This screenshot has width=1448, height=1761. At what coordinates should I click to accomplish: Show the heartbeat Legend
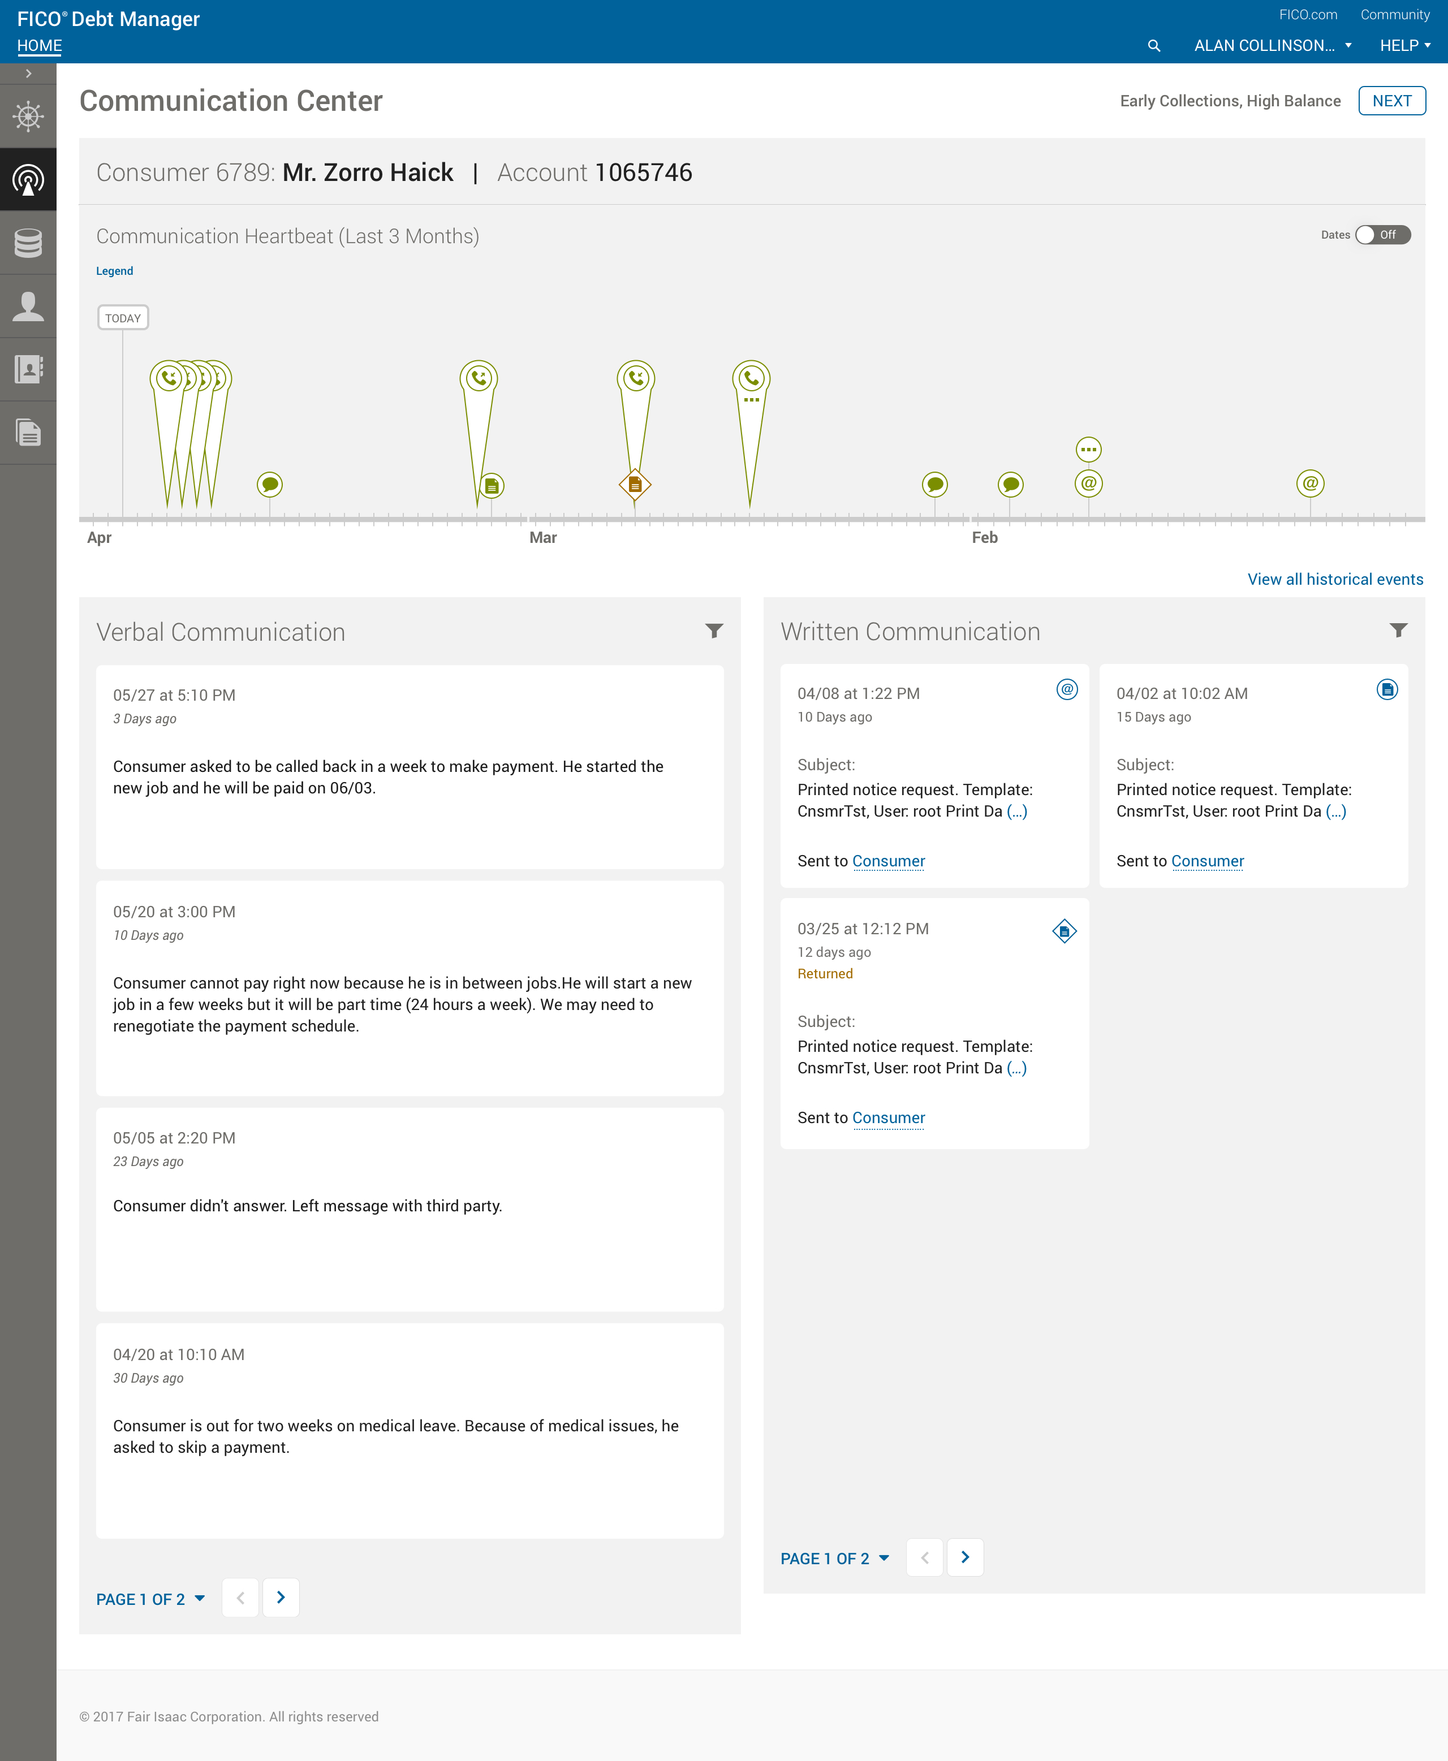(114, 271)
